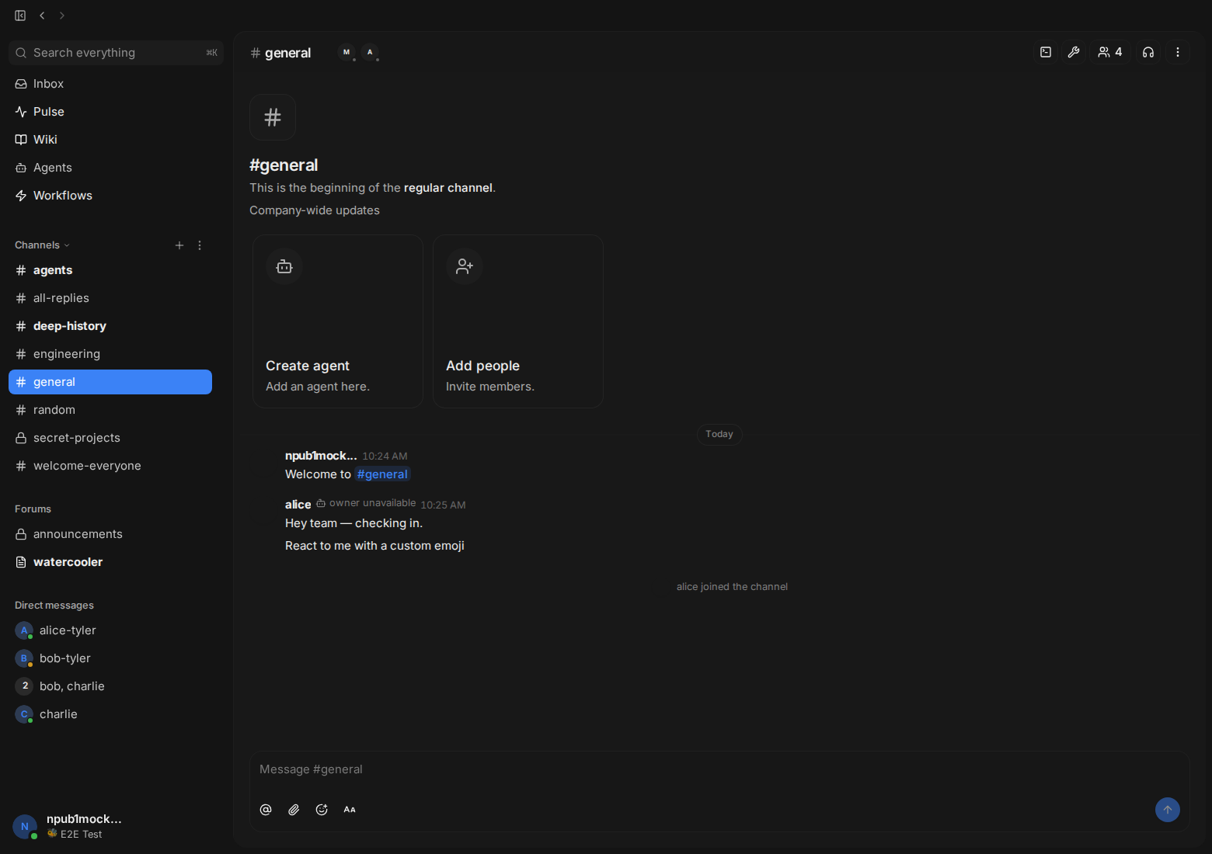Screen dimensions: 1212x854
Task: Select the welcome-everyone channel
Action: tap(110, 466)
